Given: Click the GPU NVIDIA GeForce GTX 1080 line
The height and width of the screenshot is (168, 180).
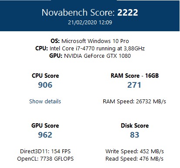Looking at the screenshot, I should pos(90,56).
